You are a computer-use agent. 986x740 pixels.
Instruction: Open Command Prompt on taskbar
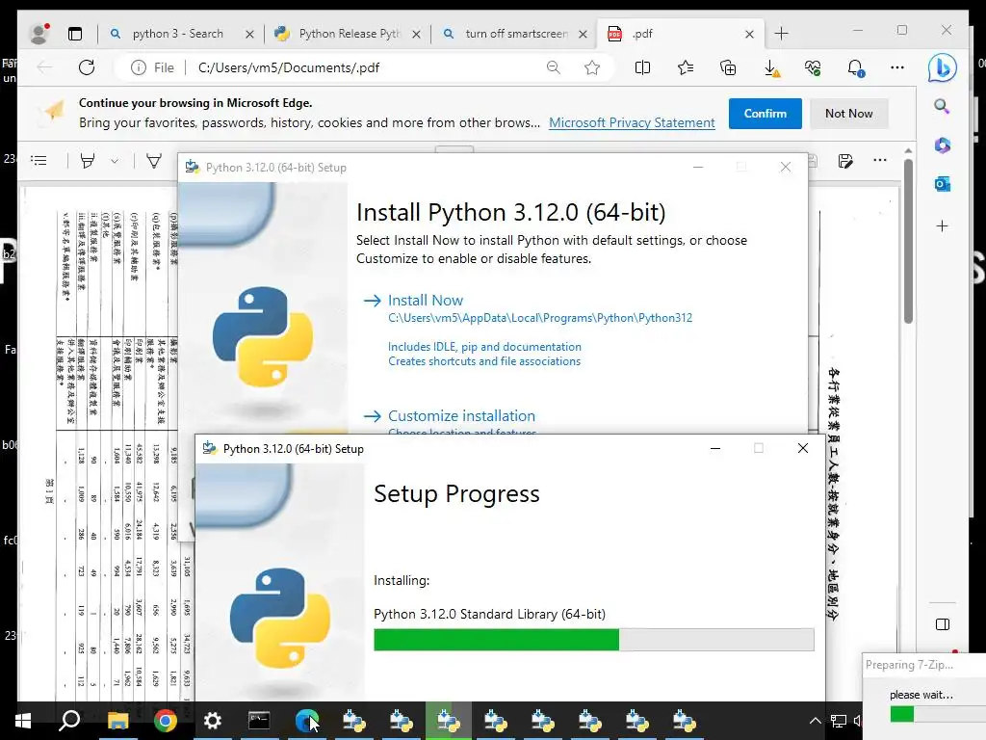[x=259, y=721]
